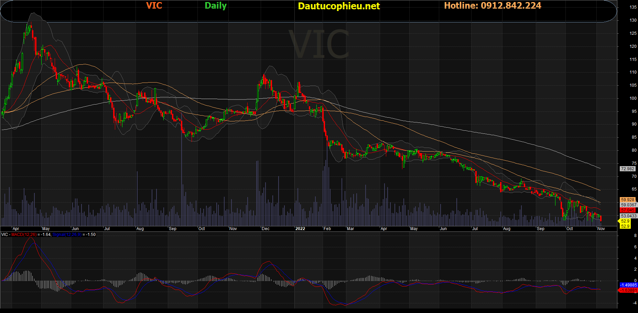Click the red -1.63881 MACD value tag
The width and height of the screenshot is (638, 313).
628,290
